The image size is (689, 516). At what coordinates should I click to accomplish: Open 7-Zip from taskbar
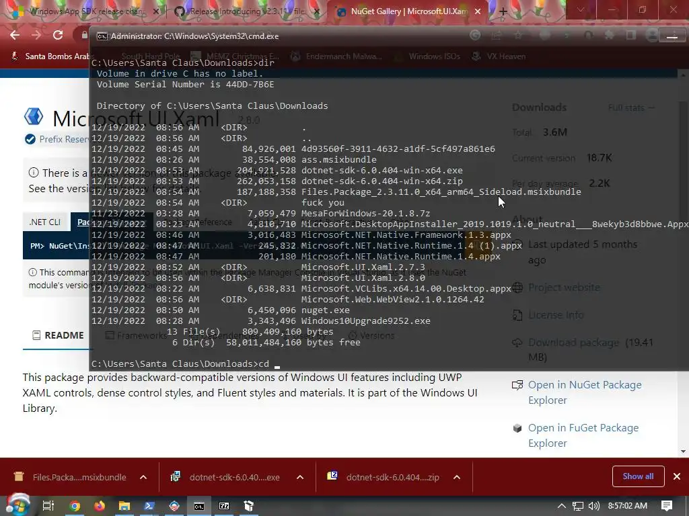point(224,506)
